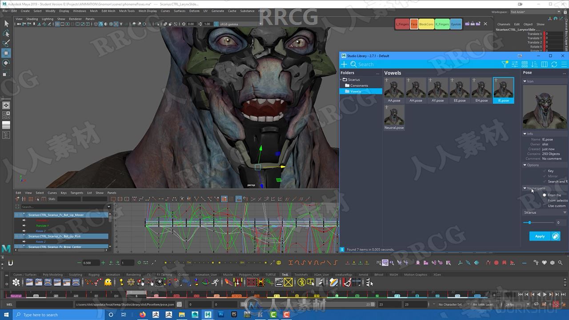Click the Face orange button
Image resolution: width=569 pixels, height=320 pixels.
click(414, 24)
